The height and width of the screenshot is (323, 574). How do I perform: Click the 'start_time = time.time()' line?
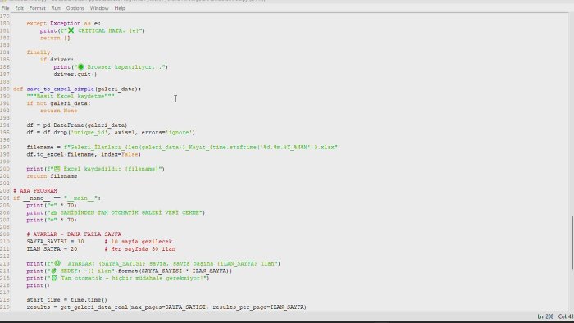[x=66, y=299]
